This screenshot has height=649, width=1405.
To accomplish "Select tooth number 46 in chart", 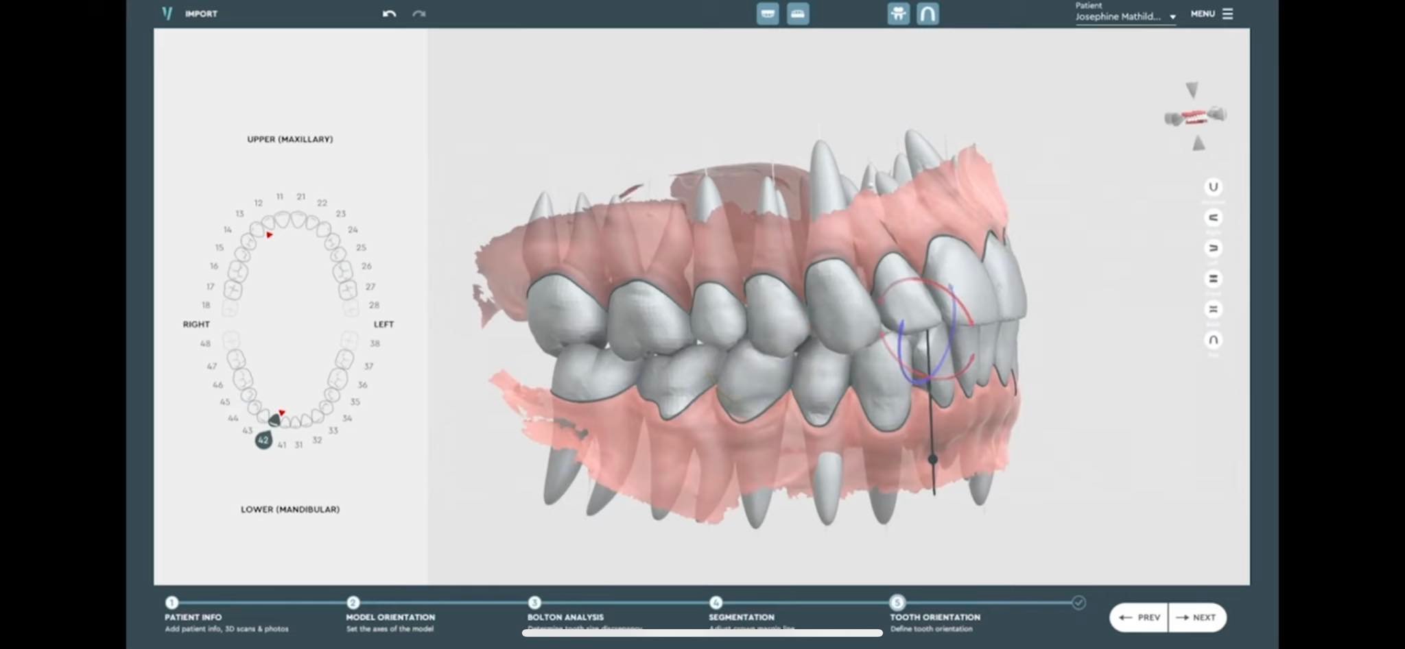I will click(x=217, y=385).
